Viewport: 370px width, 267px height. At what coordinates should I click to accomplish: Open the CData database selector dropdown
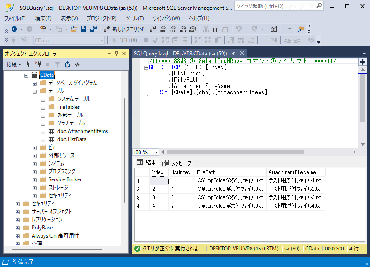pyautogui.click(x=101, y=40)
